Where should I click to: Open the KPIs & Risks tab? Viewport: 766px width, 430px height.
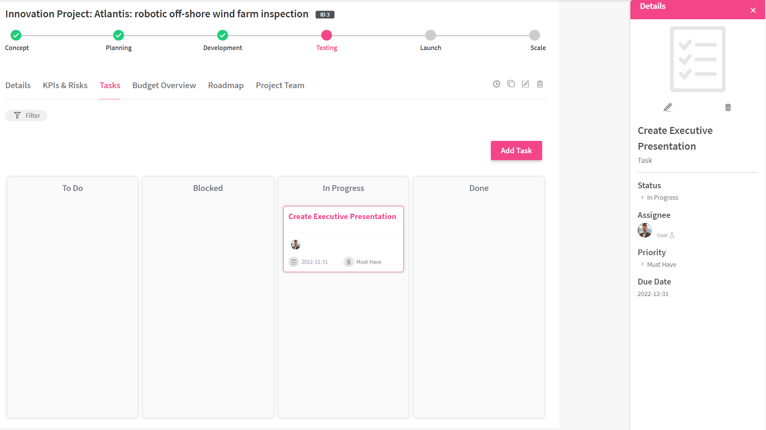pos(65,85)
